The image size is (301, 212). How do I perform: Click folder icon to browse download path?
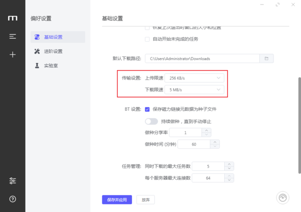point(266,59)
